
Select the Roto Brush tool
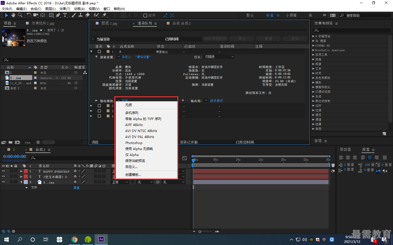pyautogui.click(x=96, y=15)
